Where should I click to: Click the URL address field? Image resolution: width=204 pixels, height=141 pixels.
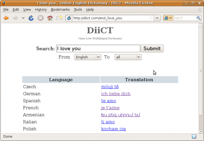(x=110, y=18)
